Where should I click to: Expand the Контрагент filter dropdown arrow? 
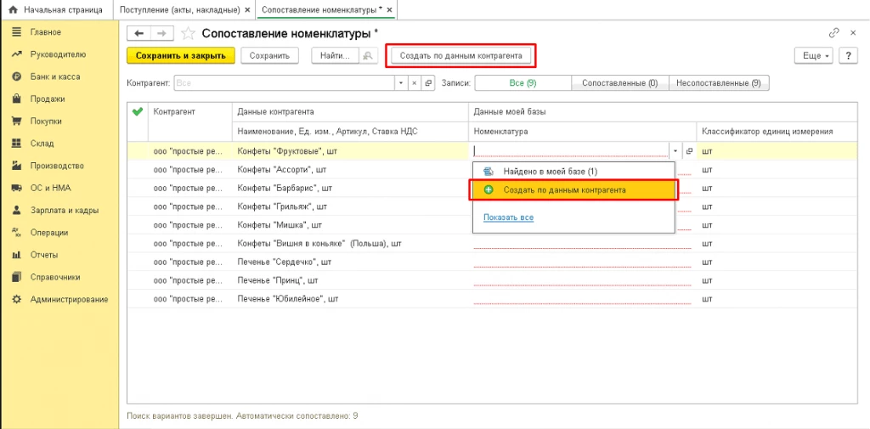(x=402, y=82)
